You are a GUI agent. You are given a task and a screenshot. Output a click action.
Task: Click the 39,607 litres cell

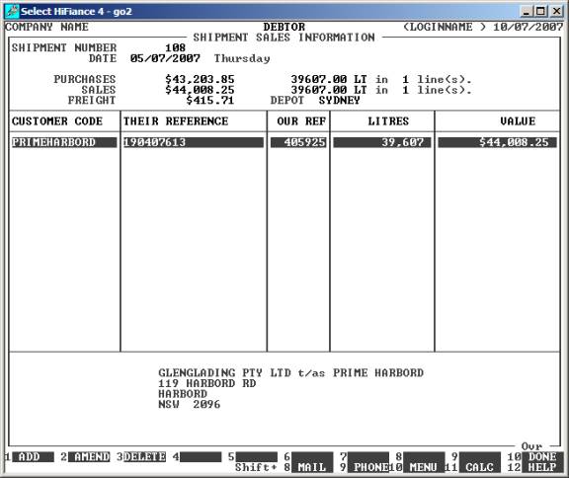[382, 142]
